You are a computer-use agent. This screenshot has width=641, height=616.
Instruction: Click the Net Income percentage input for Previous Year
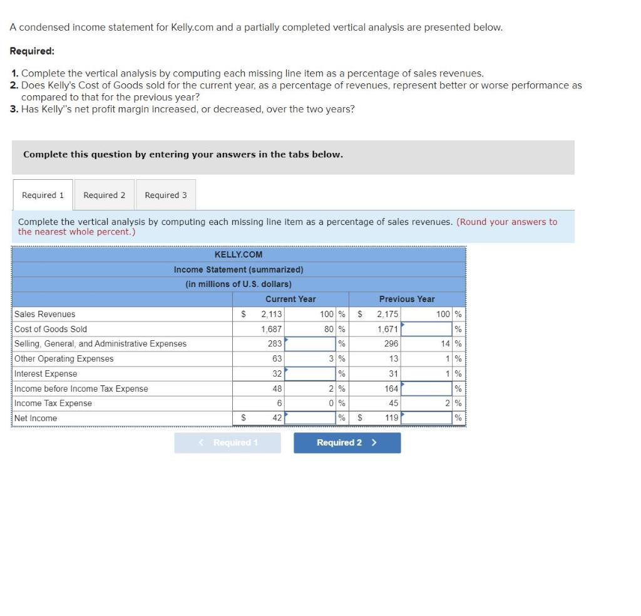click(428, 417)
